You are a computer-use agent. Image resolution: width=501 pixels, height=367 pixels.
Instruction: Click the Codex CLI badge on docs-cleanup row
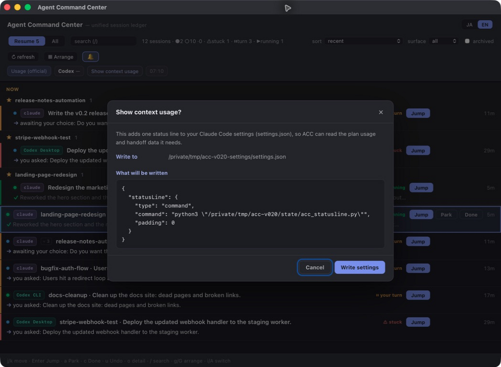click(28, 295)
